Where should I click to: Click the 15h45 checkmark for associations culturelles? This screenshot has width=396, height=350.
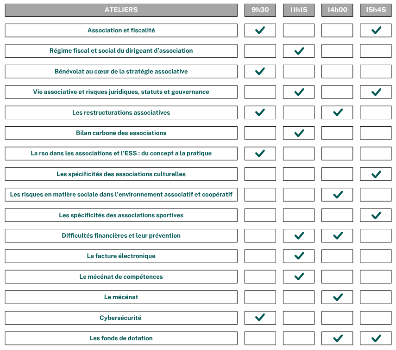[x=376, y=174]
